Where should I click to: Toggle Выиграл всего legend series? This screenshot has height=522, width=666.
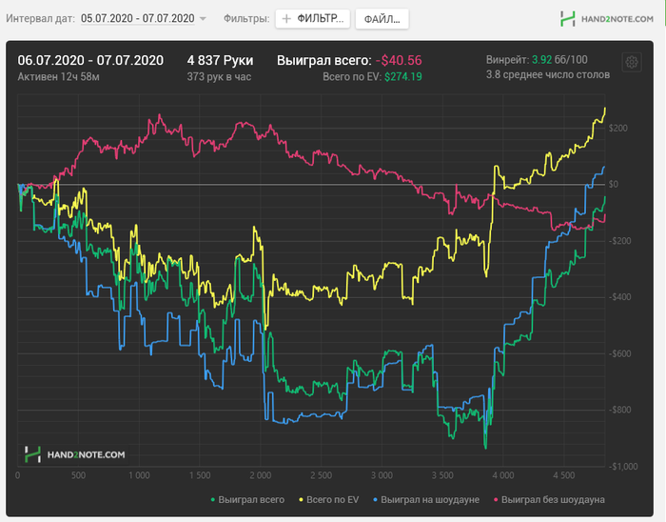(247, 500)
